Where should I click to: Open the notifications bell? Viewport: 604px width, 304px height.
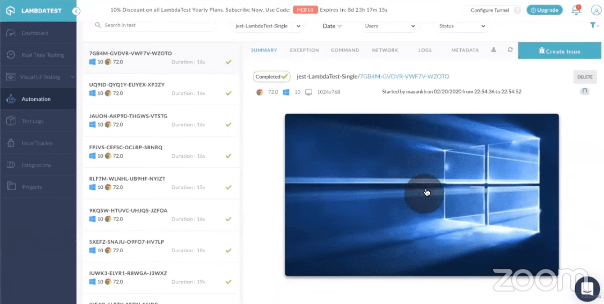(x=576, y=10)
